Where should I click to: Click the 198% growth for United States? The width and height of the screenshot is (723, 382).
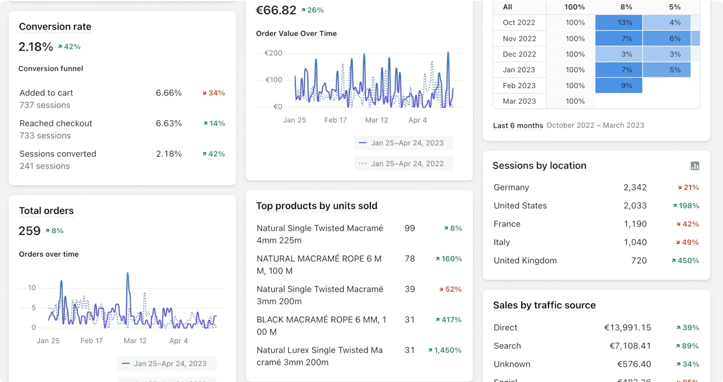click(686, 206)
